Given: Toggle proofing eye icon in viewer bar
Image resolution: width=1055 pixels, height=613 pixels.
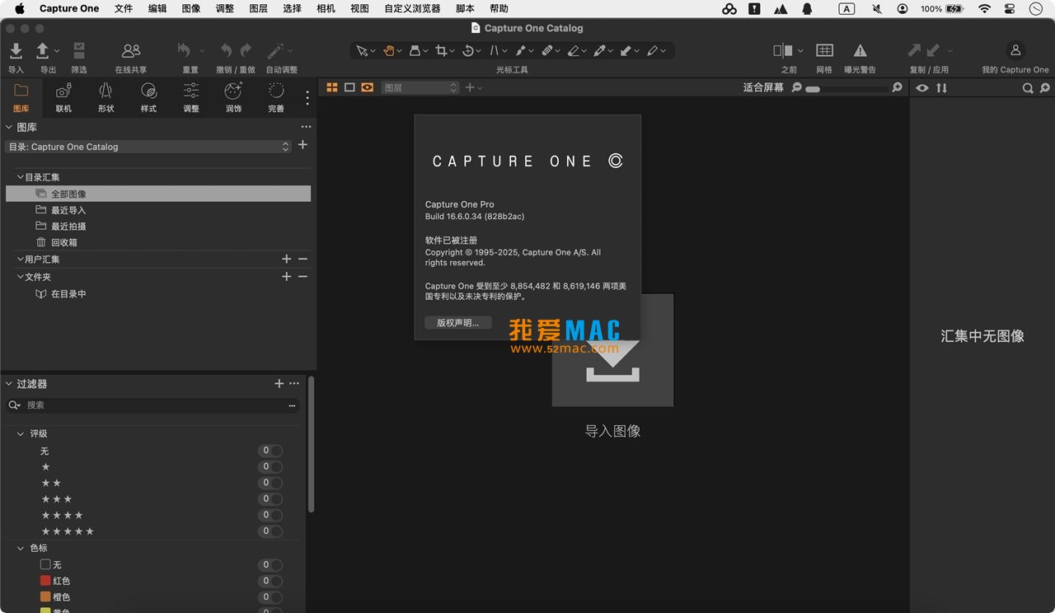Looking at the screenshot, I should tap(367, 87).
